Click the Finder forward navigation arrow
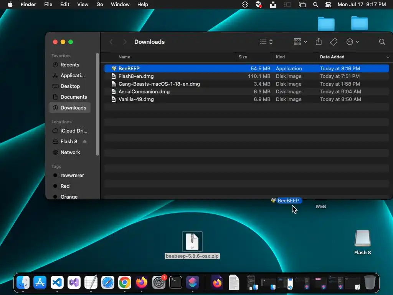Image resolution: width=393 pixels, height=295 pixels. click(125, 42)
